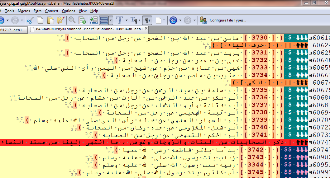Open the back history dropdown arrow
The image size is (330, 178).
tap(180, 21)
